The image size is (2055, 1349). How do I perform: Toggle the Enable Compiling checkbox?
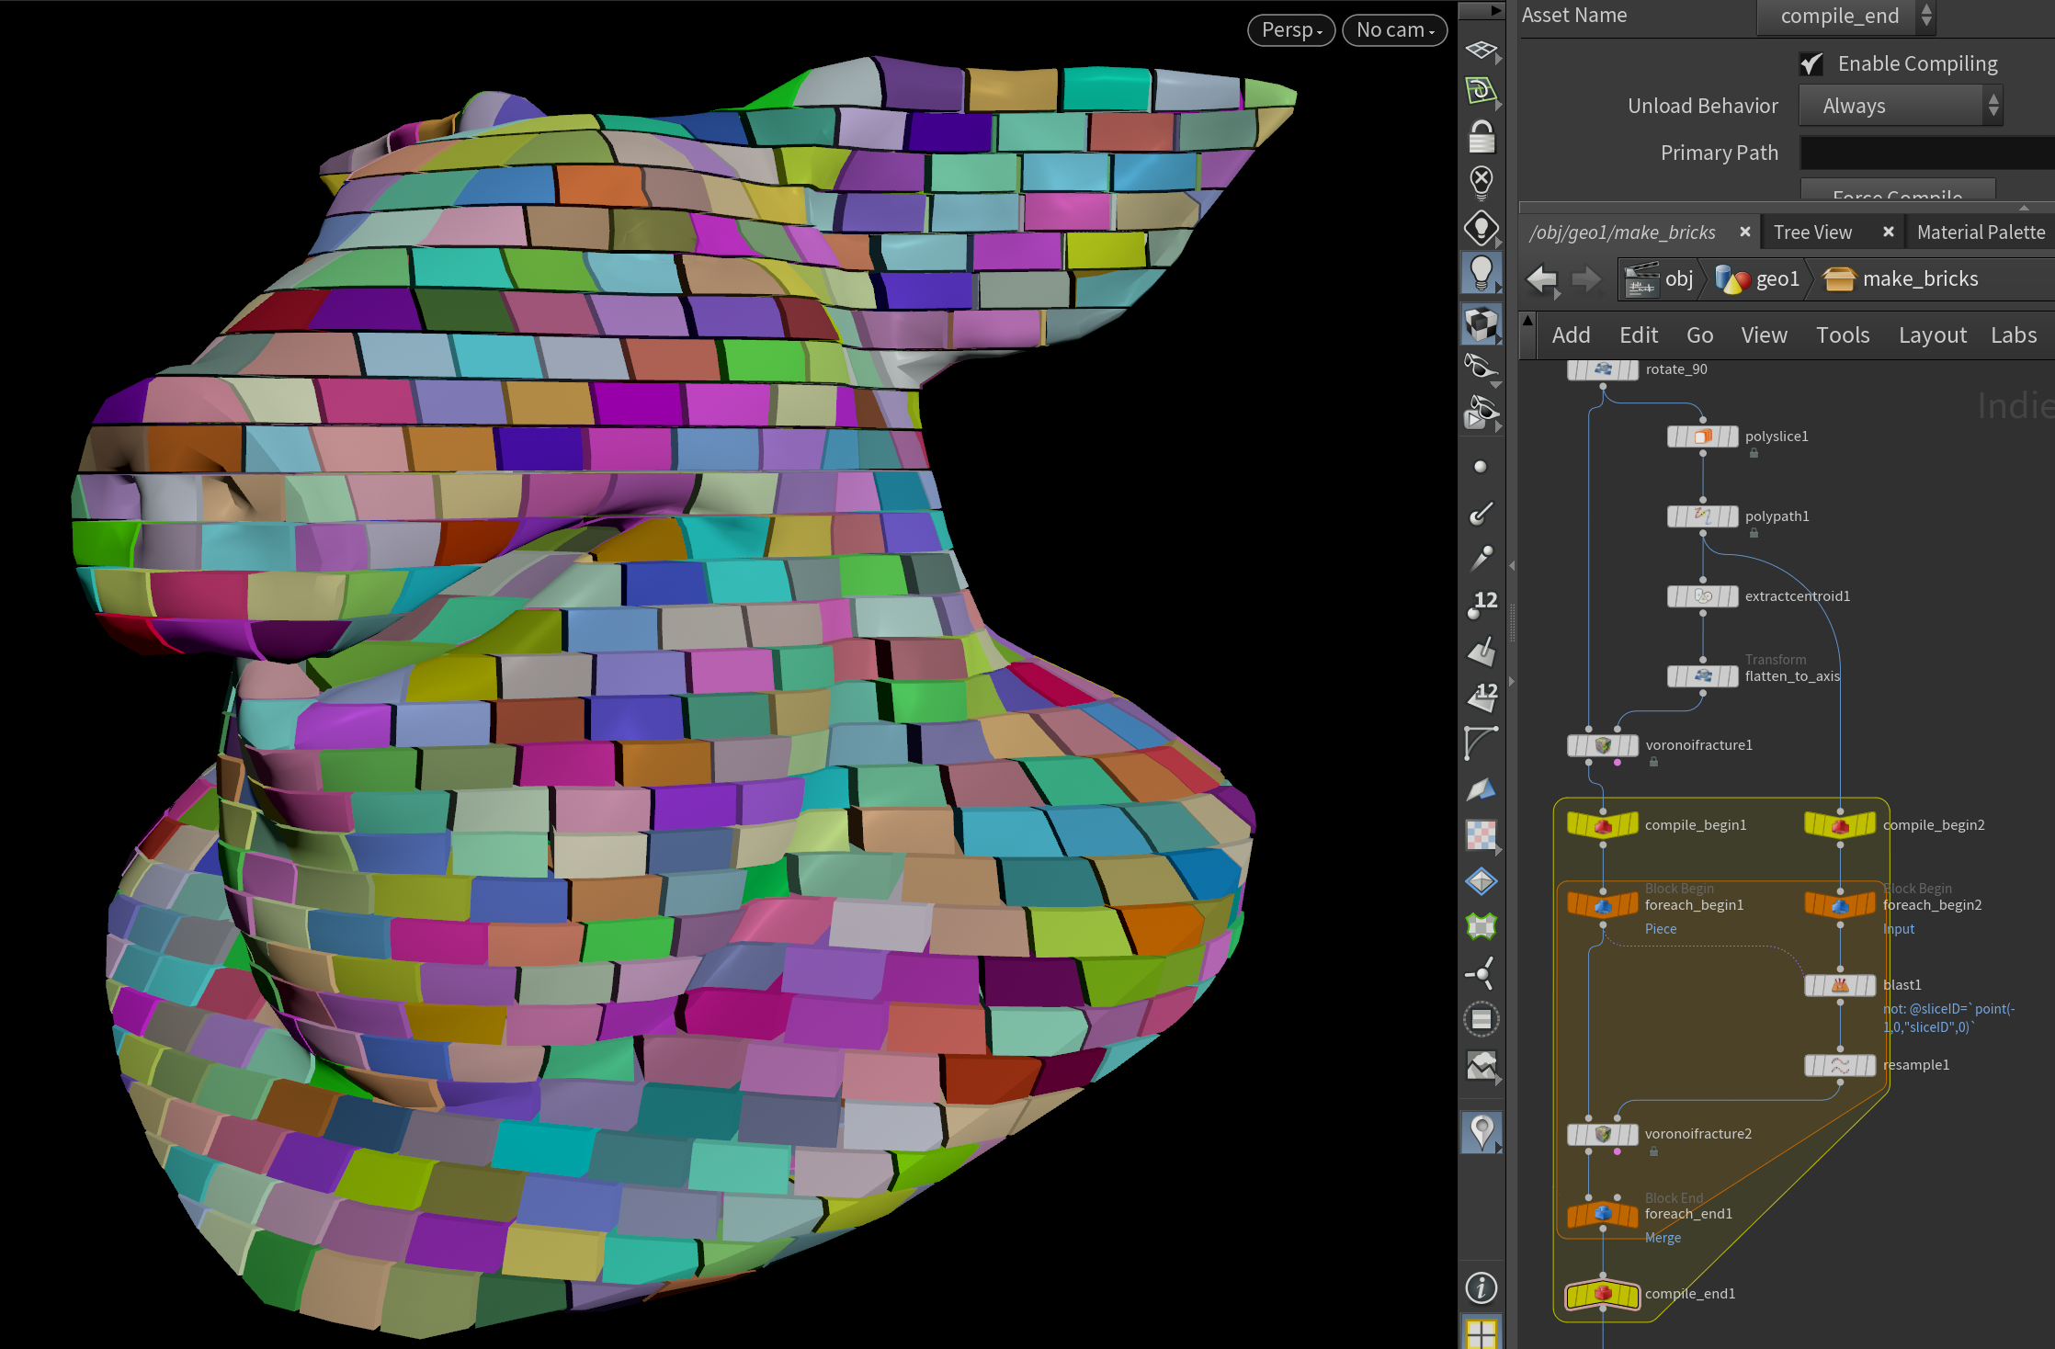1811,63
